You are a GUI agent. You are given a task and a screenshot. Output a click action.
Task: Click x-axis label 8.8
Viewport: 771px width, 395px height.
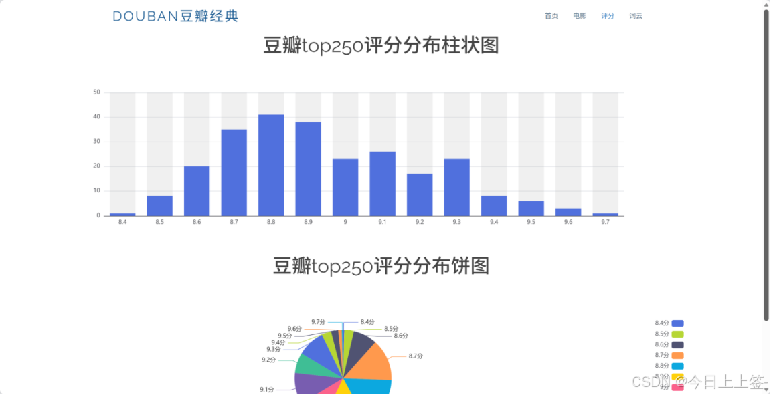(271, 222)
